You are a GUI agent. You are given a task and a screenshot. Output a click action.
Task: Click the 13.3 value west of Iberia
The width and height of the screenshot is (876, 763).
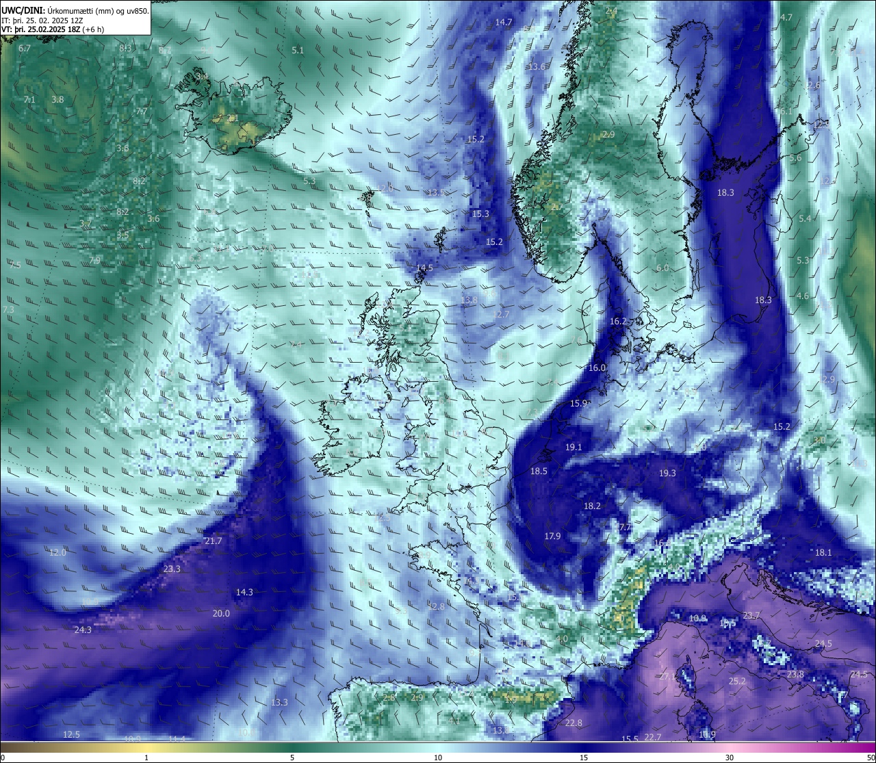279,702
